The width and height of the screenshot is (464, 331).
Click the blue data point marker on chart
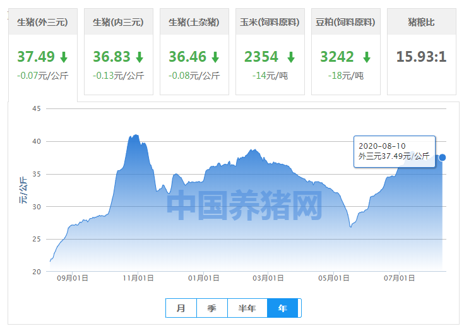pyautogui.click(x=443, y=158)
